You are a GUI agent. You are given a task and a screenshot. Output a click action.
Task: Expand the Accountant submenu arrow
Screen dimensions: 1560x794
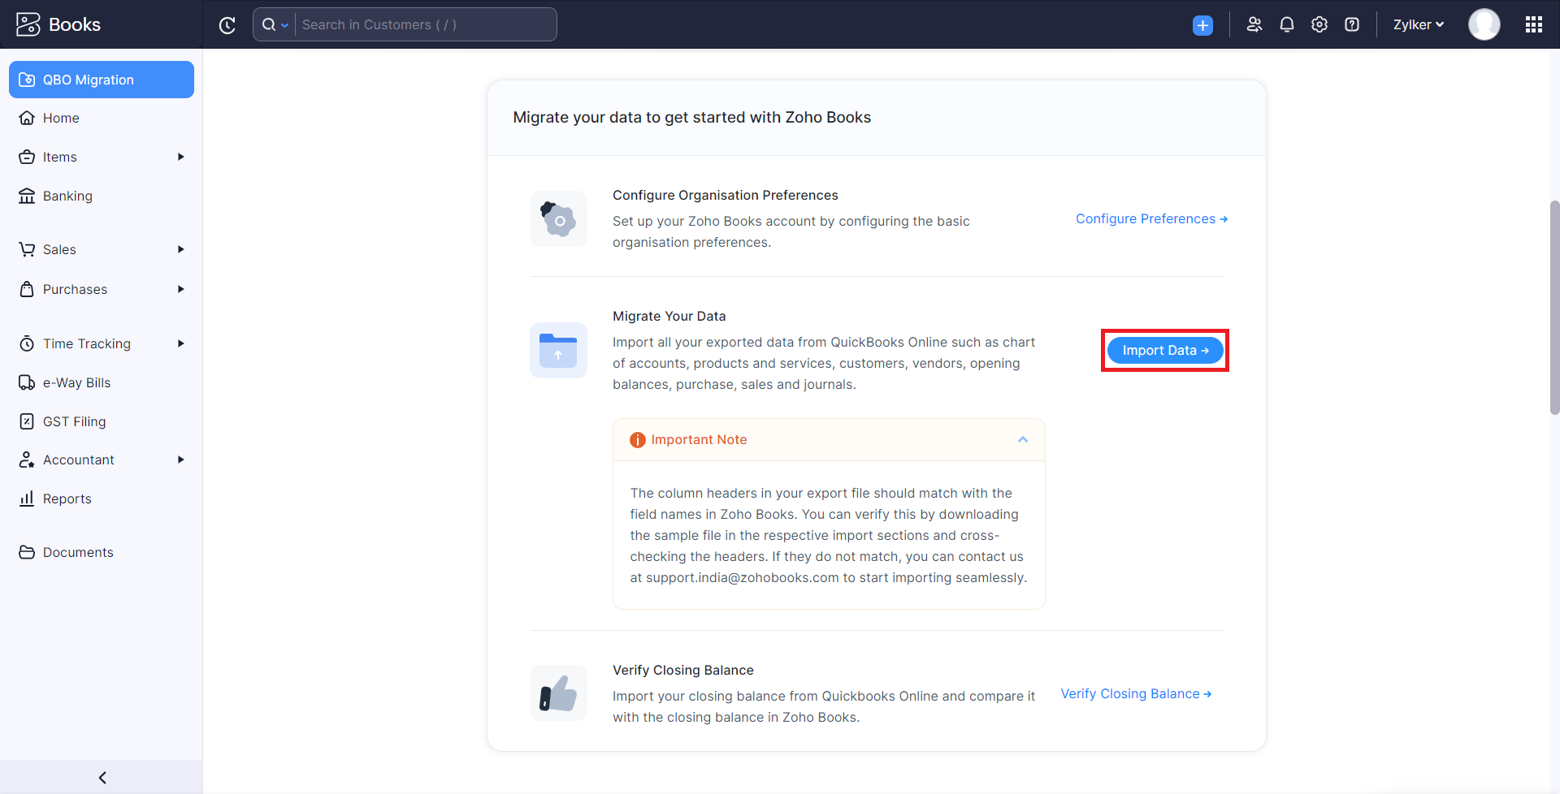pos(181,460)
